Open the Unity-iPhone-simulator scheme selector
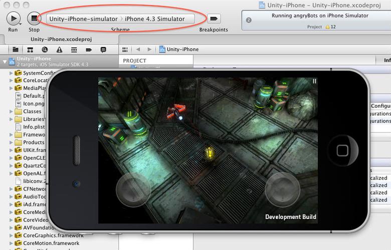The height and width of the screenshot is (250, 391). (83, 19)
